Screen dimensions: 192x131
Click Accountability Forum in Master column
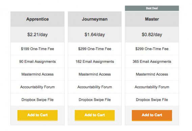(152, 87)
